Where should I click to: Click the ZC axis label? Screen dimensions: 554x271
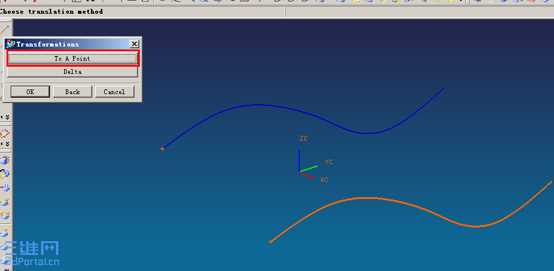303,138
